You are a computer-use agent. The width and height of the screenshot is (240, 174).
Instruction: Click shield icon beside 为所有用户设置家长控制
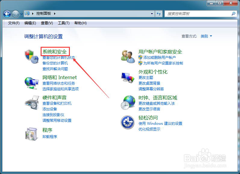pos(140,63)
